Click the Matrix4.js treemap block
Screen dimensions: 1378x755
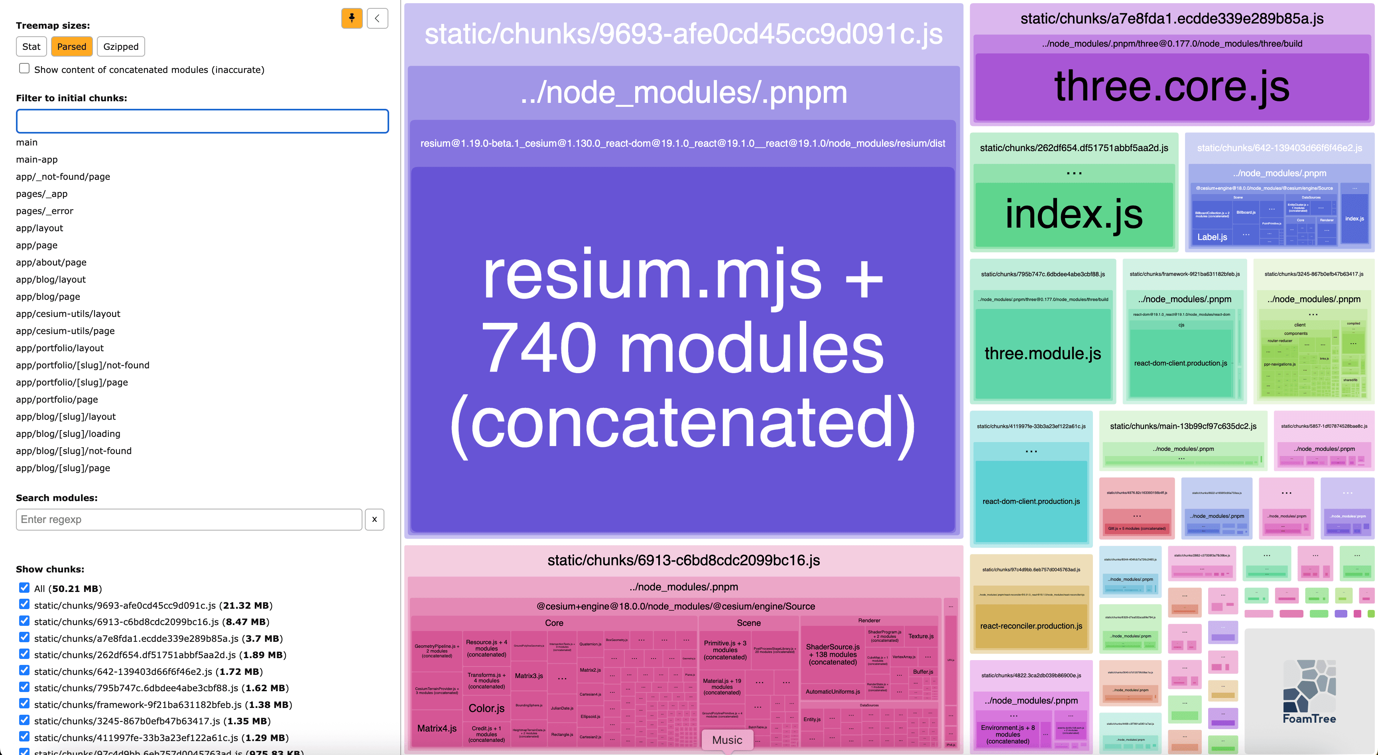coord(437,728)
